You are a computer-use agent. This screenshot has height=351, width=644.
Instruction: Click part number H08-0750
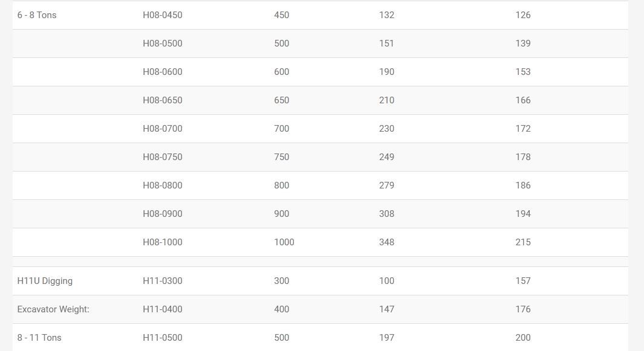coord(162,157)
